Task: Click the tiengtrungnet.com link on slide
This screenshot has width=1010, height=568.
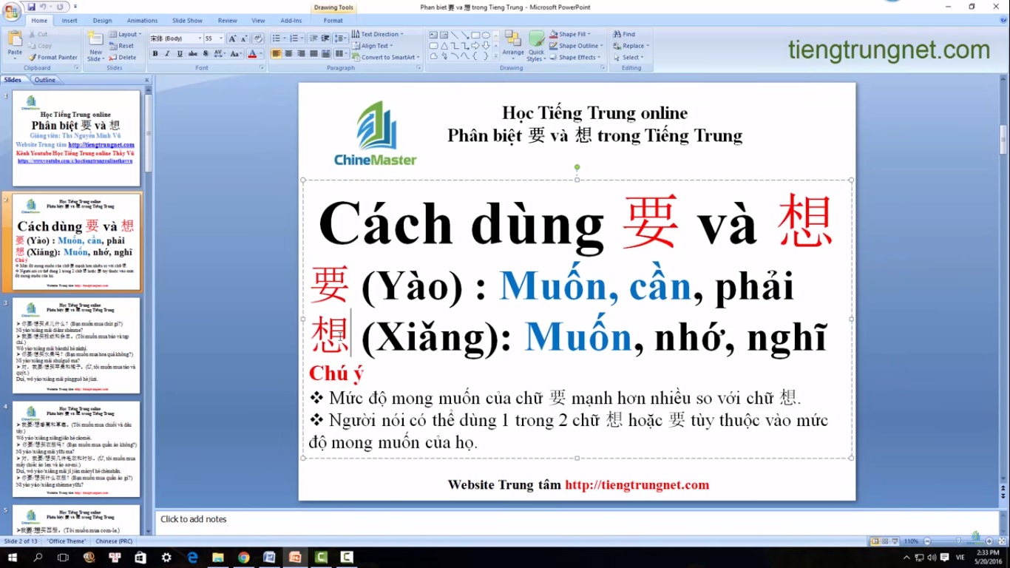Action: (x=637, y=485)
